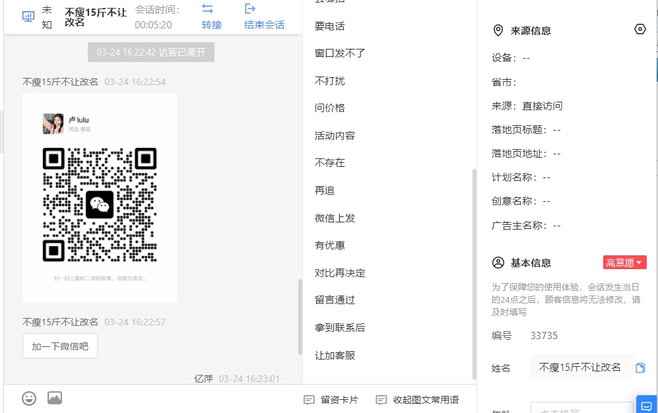Click the 未知 status label in header
The height and width of the screenshot is (413, 658).
47,17
